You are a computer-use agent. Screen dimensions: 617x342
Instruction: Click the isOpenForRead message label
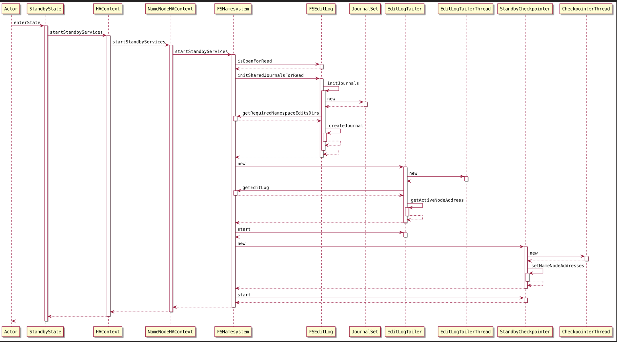(x=255, y=61)
